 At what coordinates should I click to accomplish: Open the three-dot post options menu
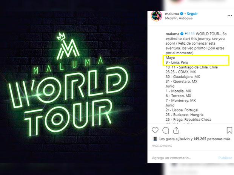(230, 16)
